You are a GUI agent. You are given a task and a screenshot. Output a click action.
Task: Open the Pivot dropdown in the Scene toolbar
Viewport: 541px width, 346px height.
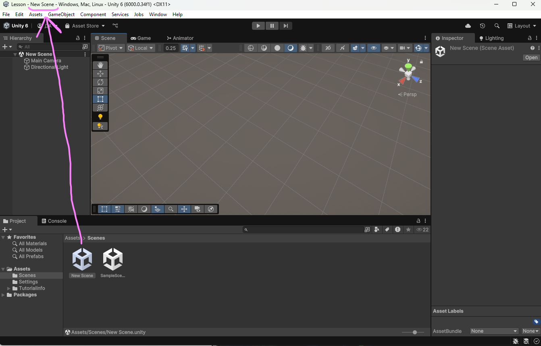click(110, 48)
